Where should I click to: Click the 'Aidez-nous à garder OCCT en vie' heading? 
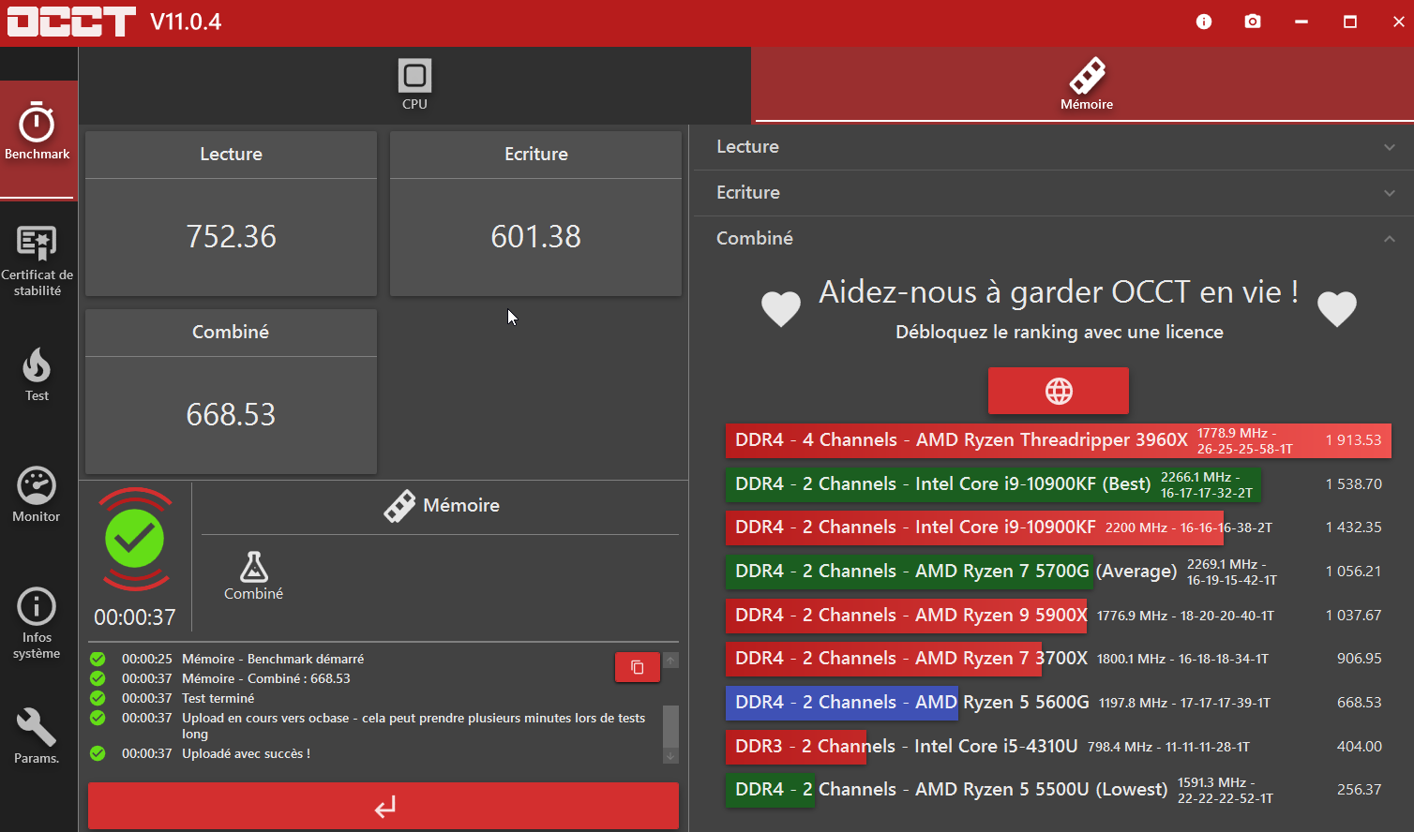[x=1059, y=292]
